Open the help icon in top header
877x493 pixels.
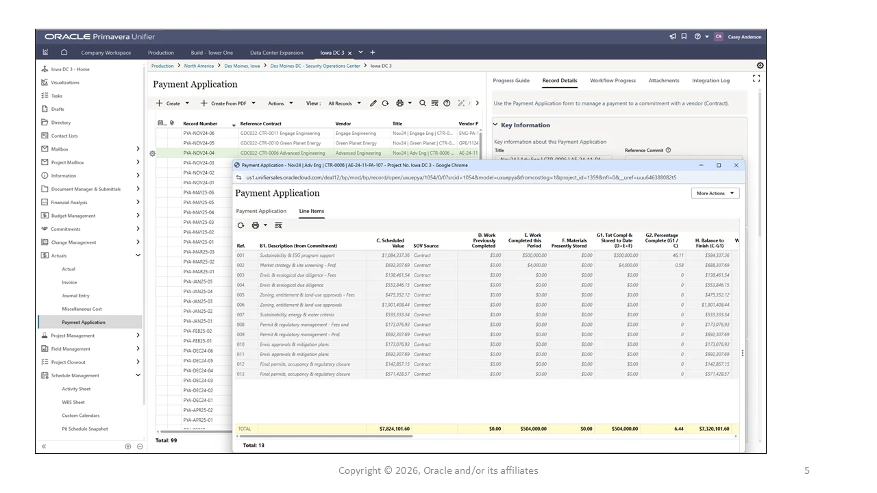point(697,36)
